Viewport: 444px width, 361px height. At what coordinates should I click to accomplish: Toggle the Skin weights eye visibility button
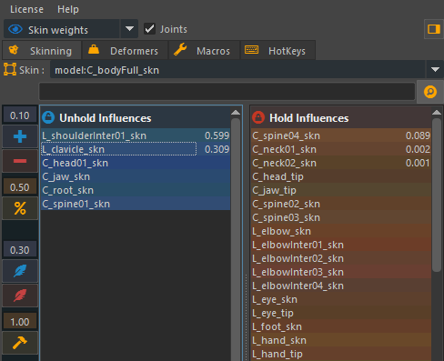(15, 29)
